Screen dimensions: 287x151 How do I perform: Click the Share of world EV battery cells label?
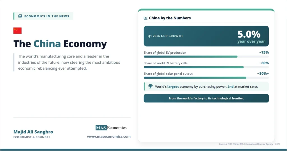click(x=165, y=63)
